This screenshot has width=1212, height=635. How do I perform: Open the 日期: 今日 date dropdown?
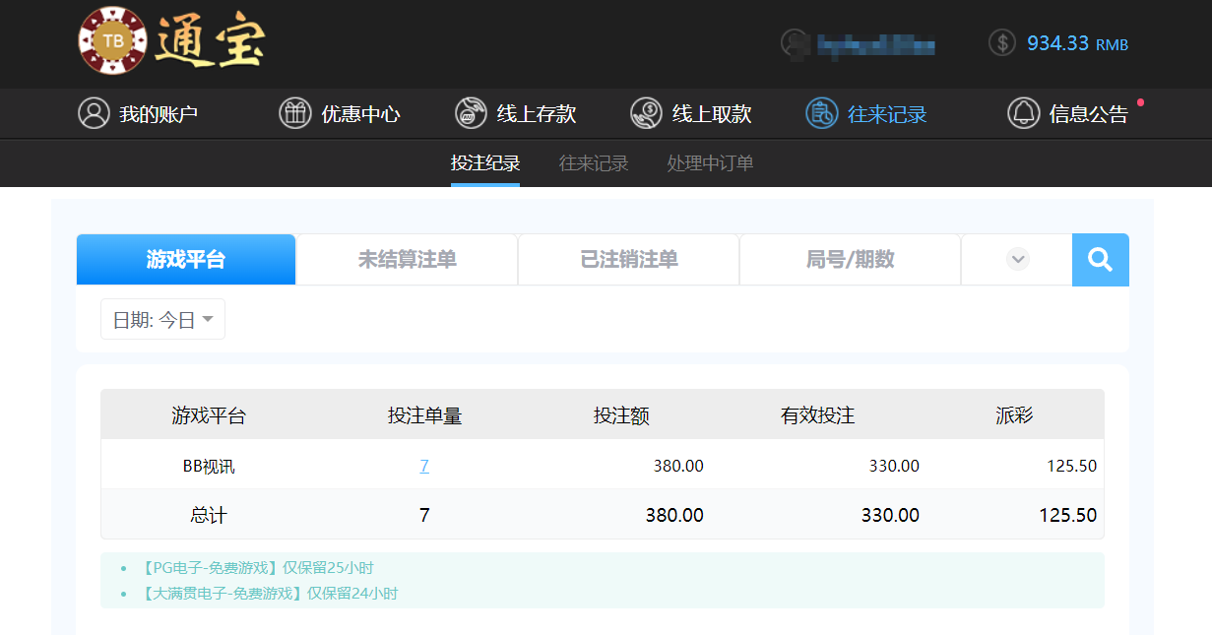tap(161, 319)
